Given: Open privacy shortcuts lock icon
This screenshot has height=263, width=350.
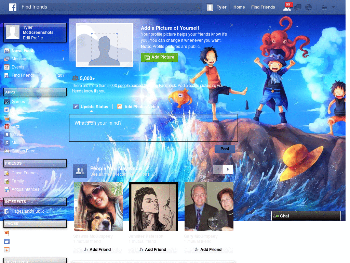Looking at the screenshot, I should pos(324,8).
